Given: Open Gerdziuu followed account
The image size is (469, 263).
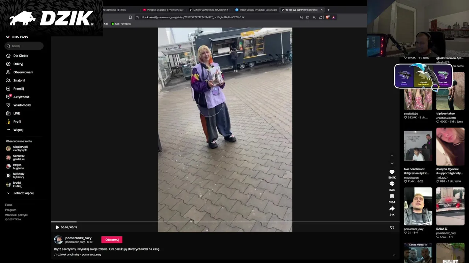Looking at the screenshot, I should [19, 157].
